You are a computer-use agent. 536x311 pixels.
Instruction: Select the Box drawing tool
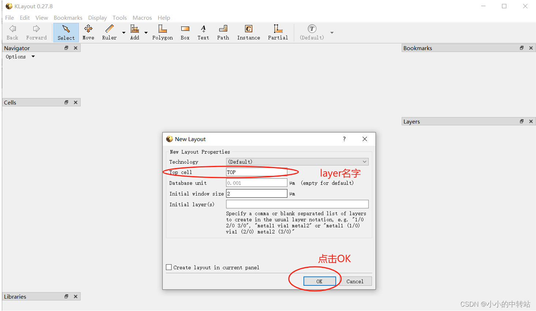185,33
